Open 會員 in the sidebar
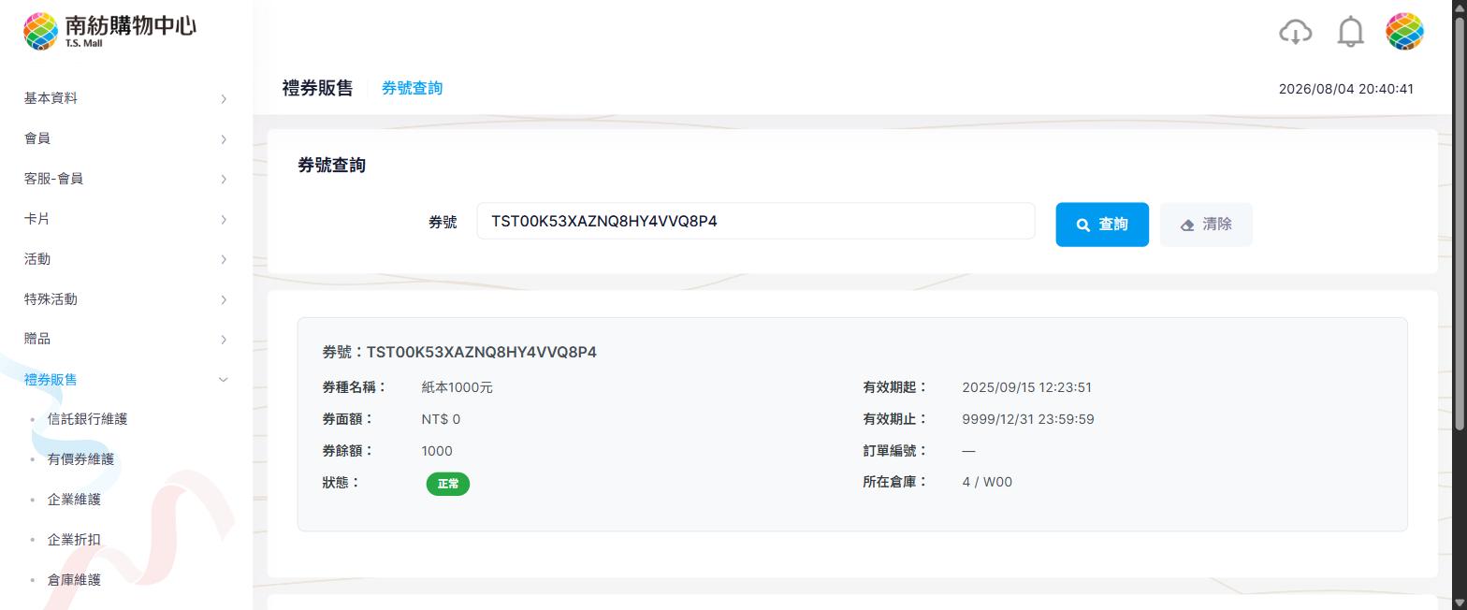This screenshot has width=1467, height=610. 37,138
